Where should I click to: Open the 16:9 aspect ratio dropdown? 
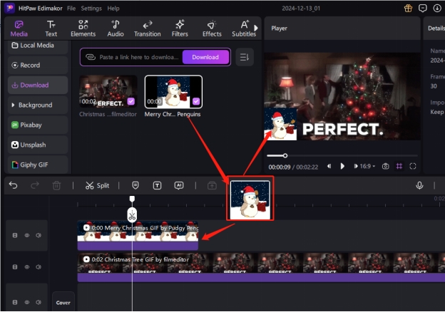pos(366,166)
